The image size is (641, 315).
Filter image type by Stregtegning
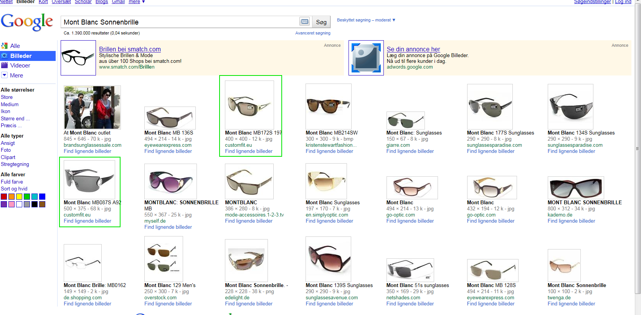(x=15, y=164)
